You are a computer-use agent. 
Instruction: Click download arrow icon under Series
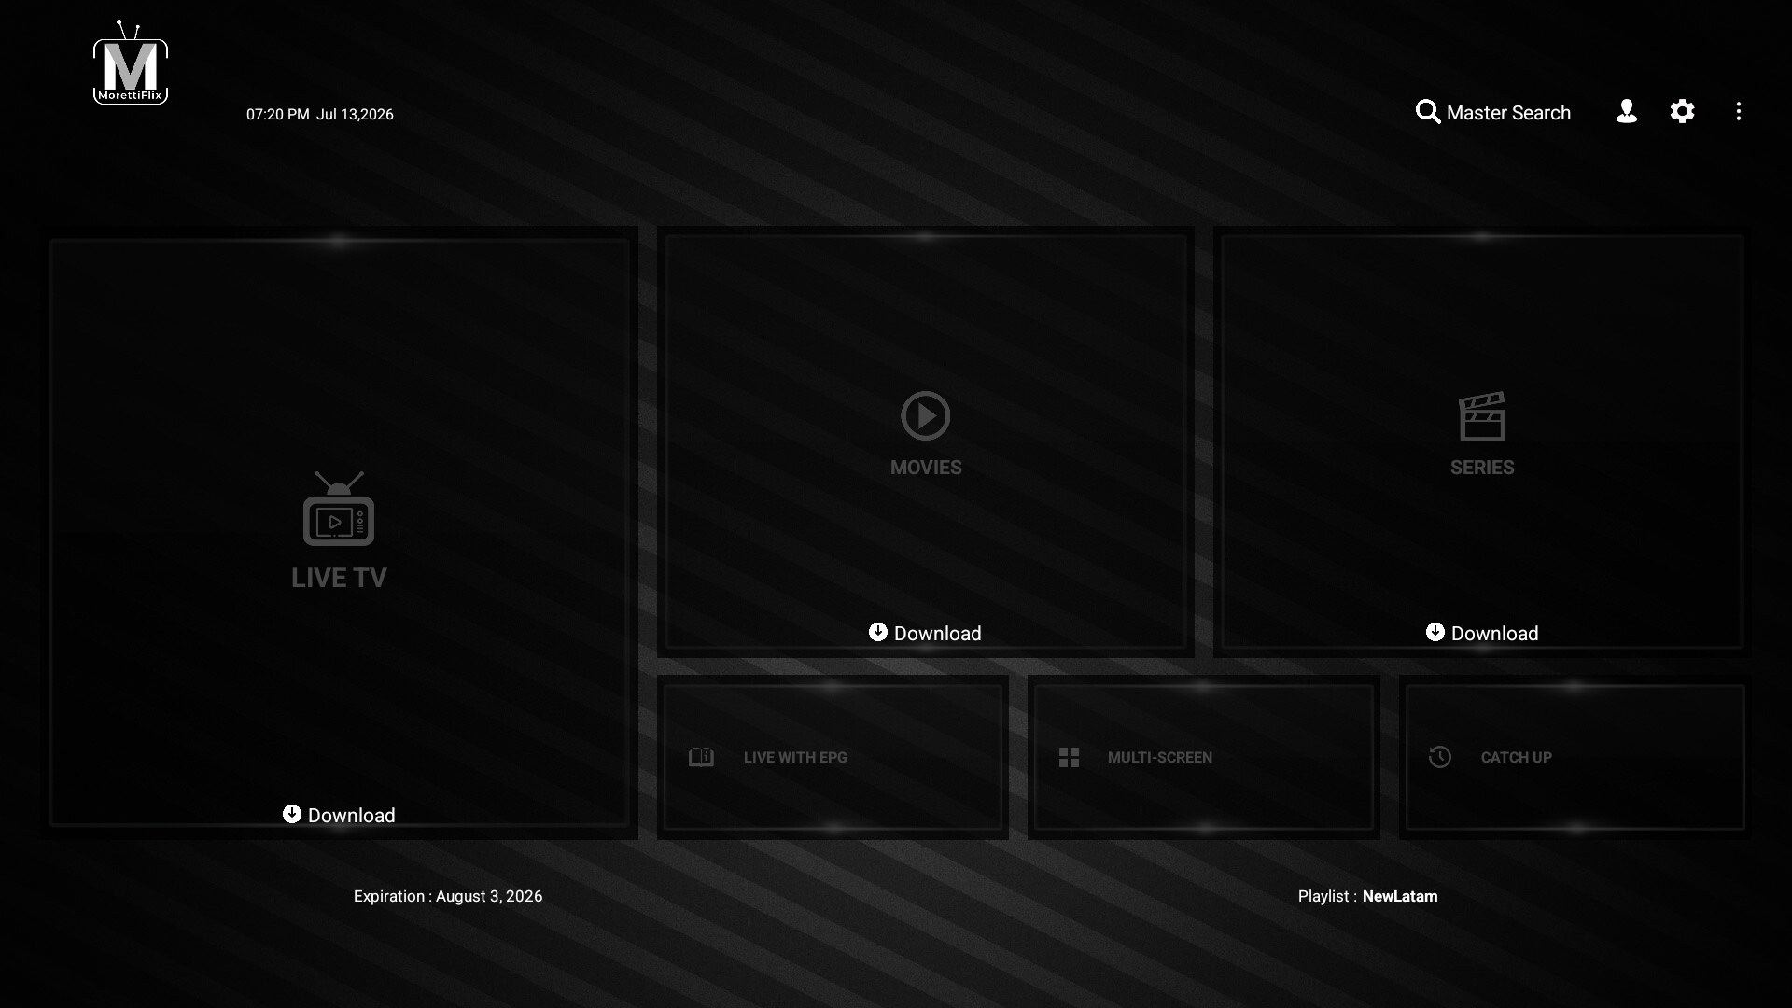tap(1435, 632)
